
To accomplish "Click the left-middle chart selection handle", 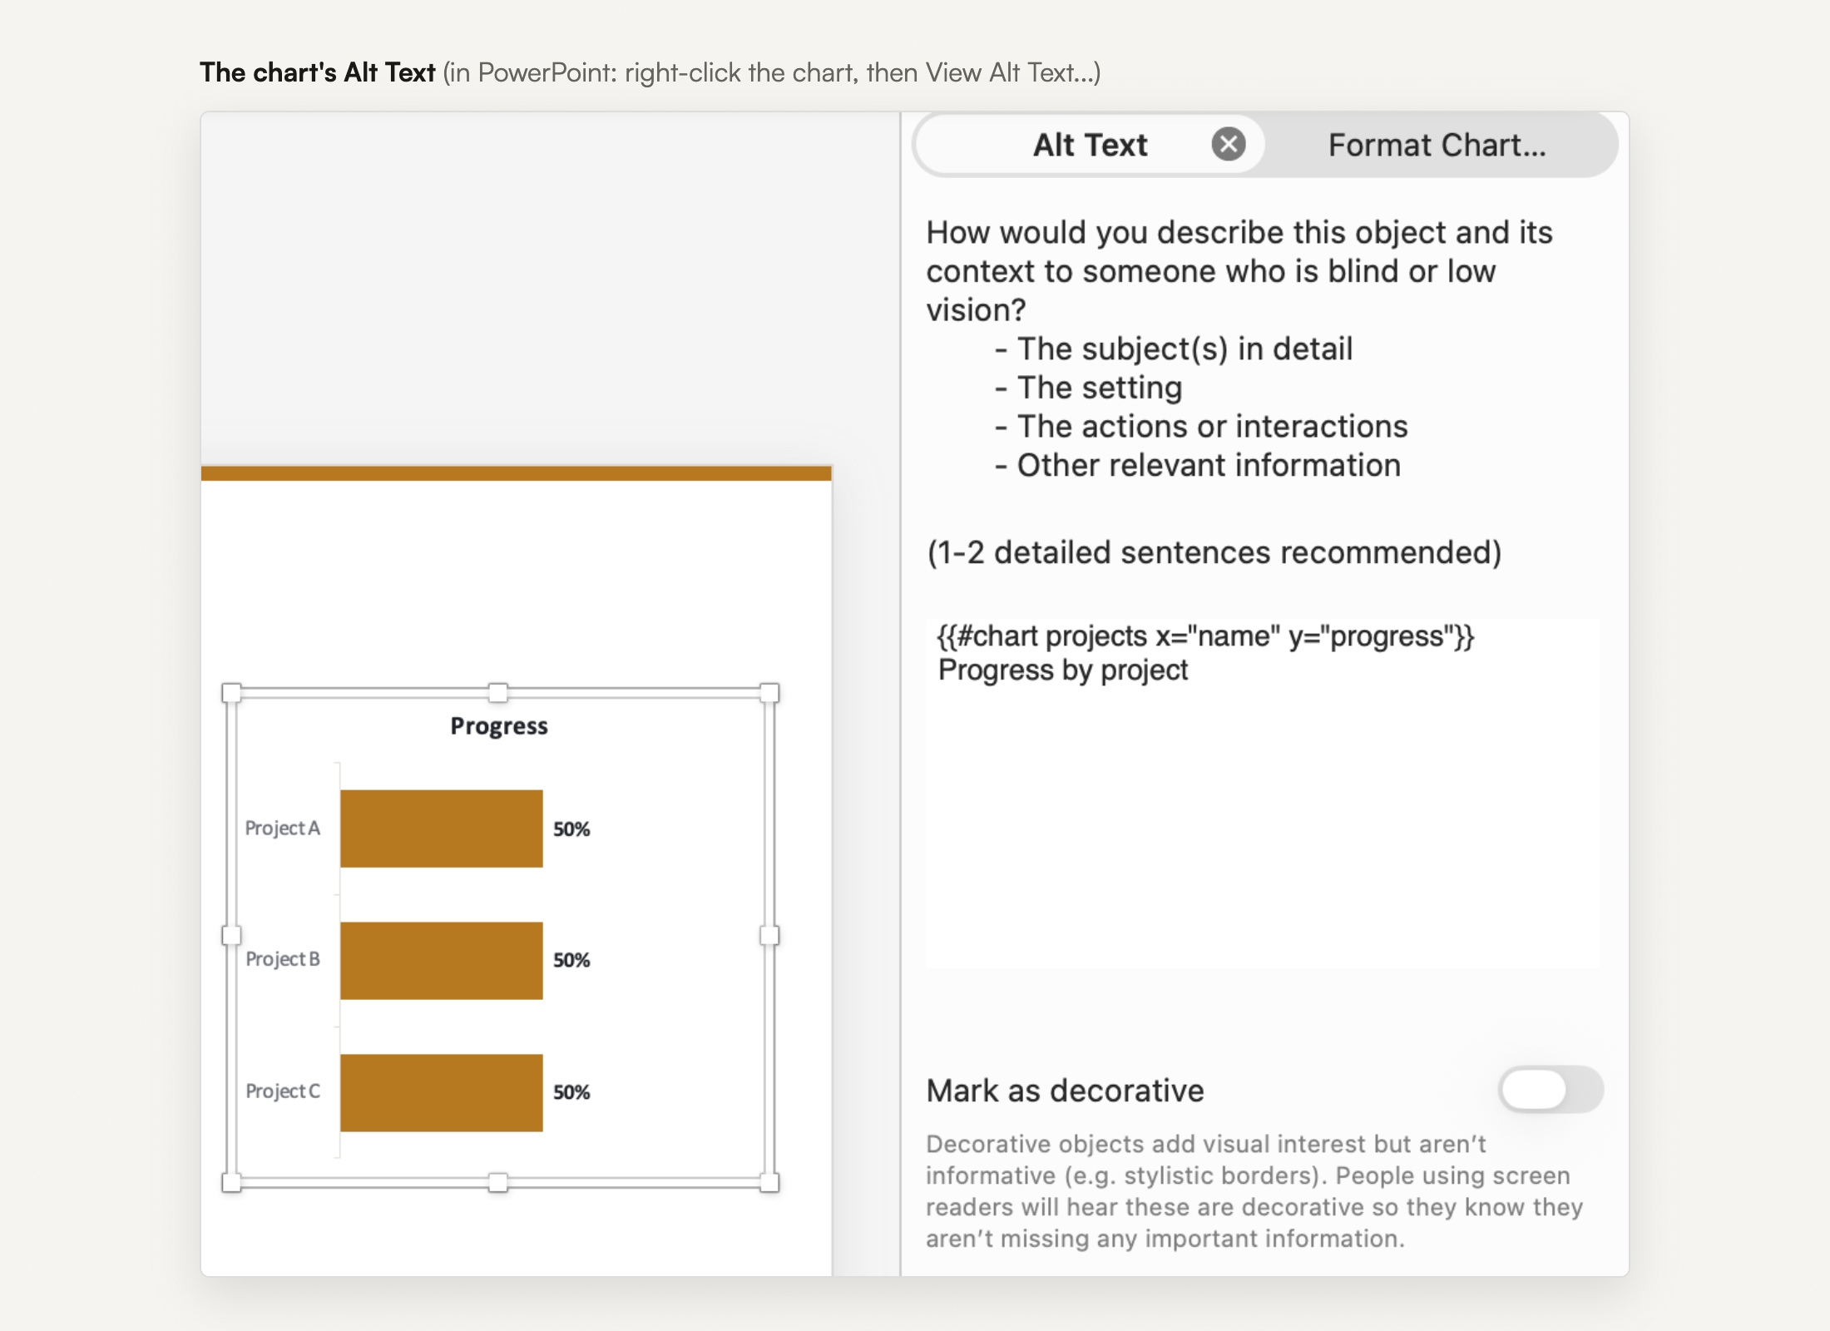I will pyautogui.click(x=232, y=936).
